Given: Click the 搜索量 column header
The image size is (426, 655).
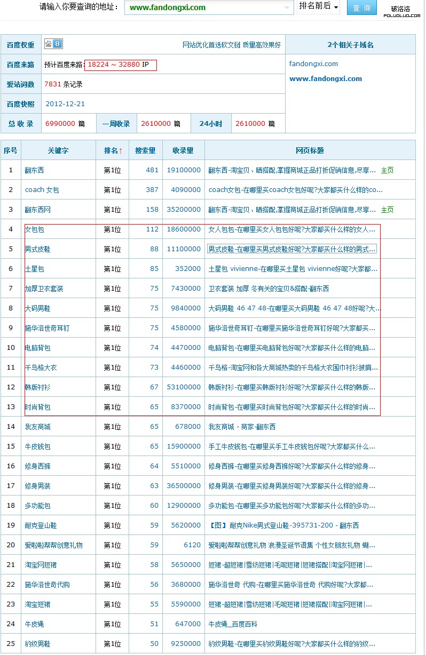Looking at the screenshot, I should point(145,151).
